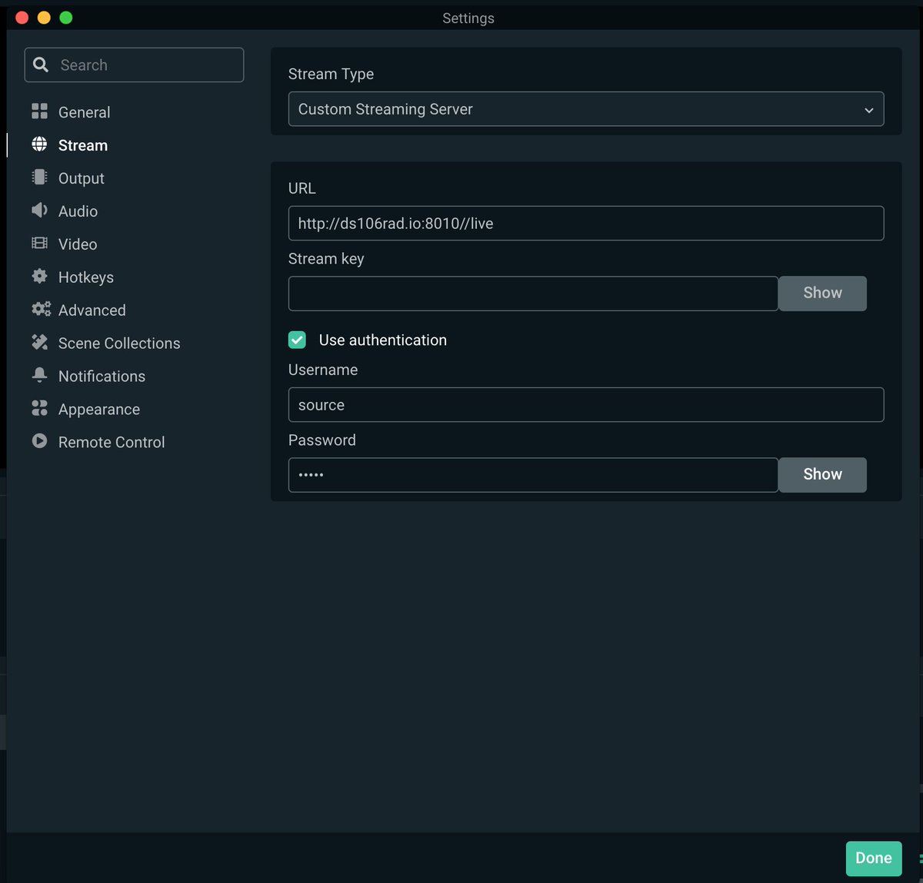Show the Stream key value
This screenshot has height=883, width=923.
point(822,293)
